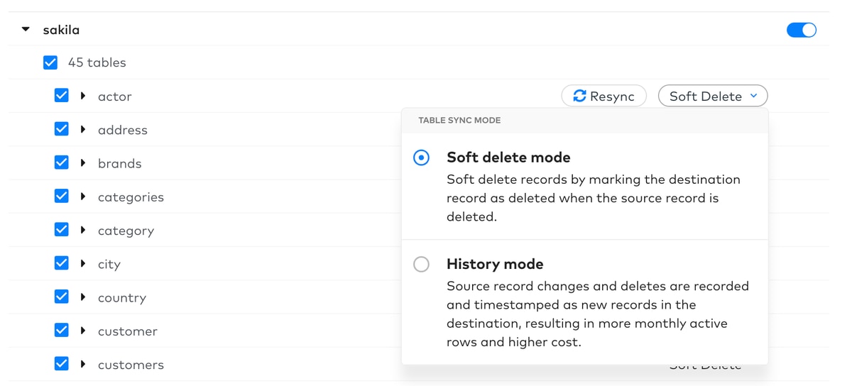The image size is (852, 386).
Task: Uncheck the categories table checkbox
Action: coord(62,196)
